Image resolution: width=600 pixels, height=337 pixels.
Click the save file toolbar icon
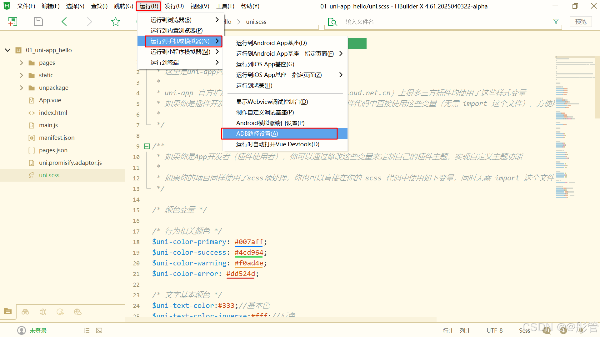[38, 22]
